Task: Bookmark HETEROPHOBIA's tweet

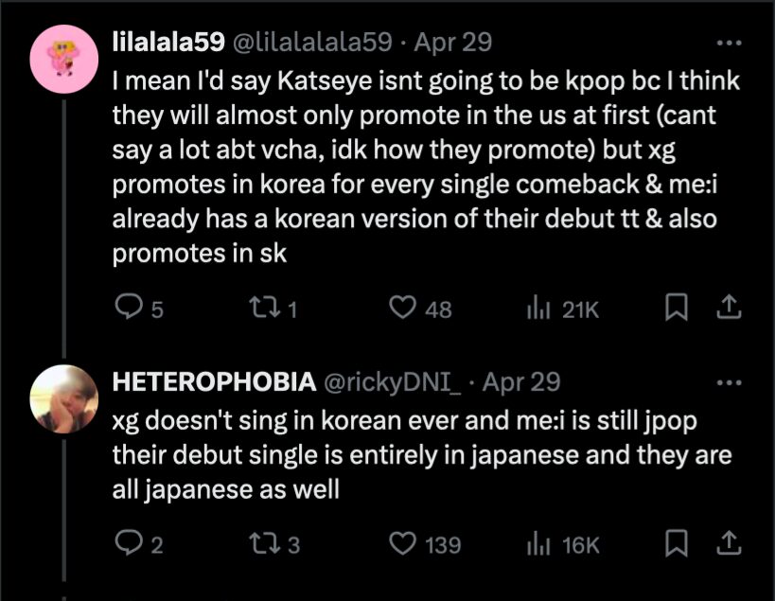Action: [x=676, y=543]
